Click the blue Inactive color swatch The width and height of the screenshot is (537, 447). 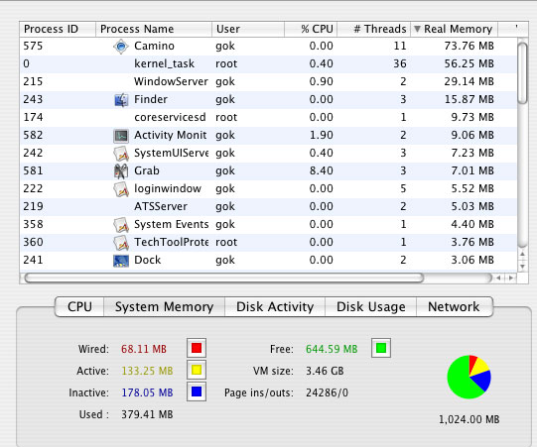(197, 391)
